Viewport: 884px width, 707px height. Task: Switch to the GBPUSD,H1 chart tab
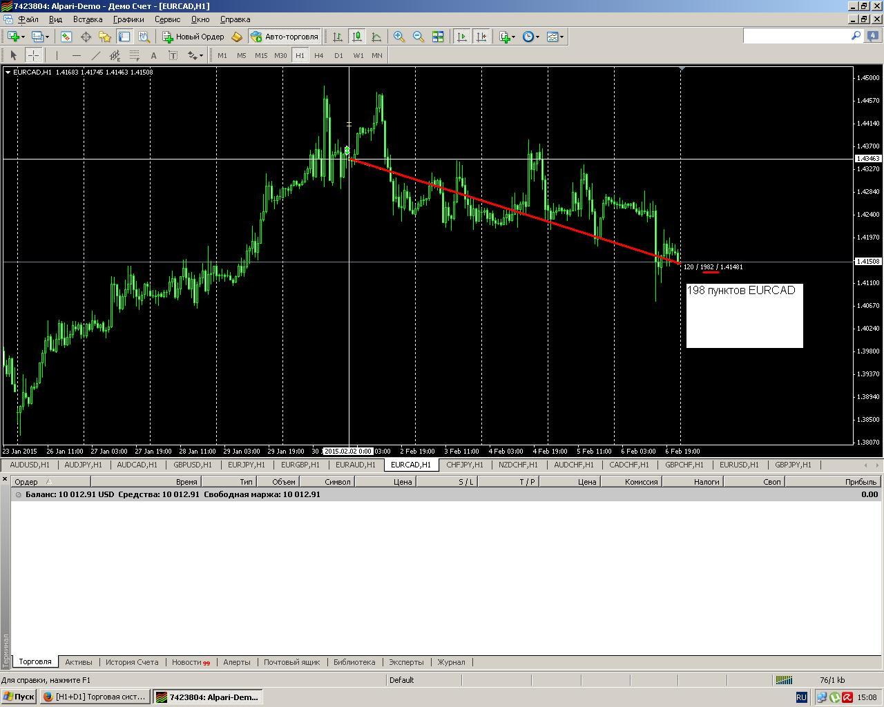[x=193, y=465]
